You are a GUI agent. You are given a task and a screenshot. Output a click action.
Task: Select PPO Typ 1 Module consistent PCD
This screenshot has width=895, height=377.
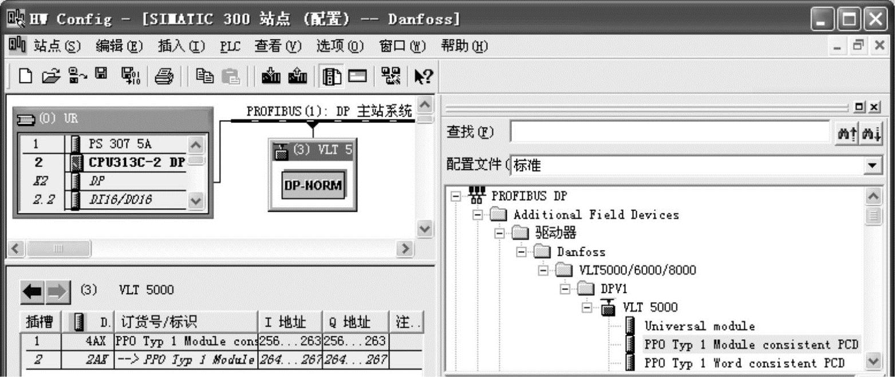click(x=751, y=345)
